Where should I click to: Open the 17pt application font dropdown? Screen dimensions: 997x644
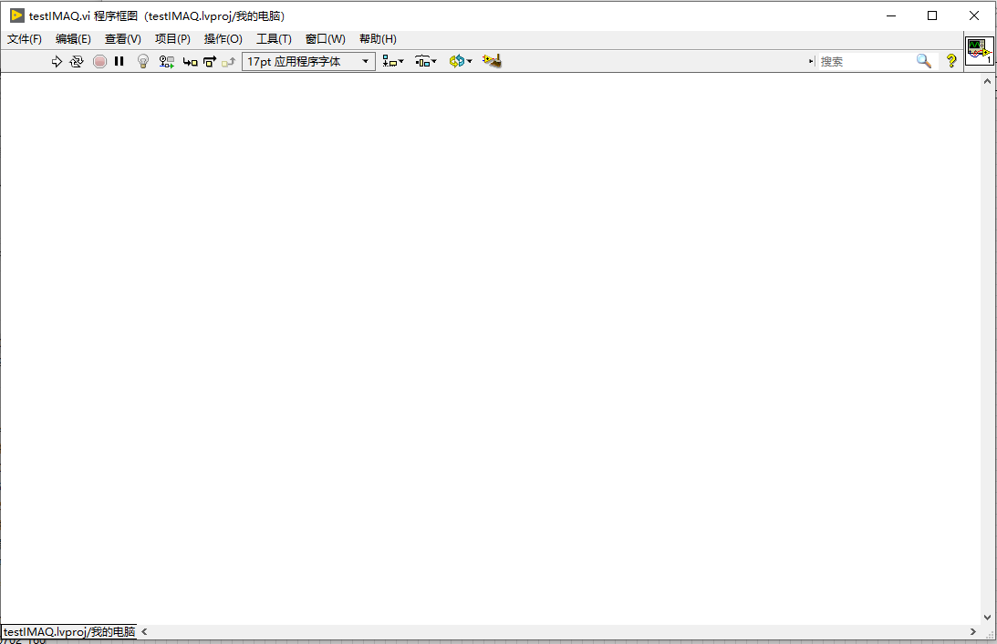point(308,62)
